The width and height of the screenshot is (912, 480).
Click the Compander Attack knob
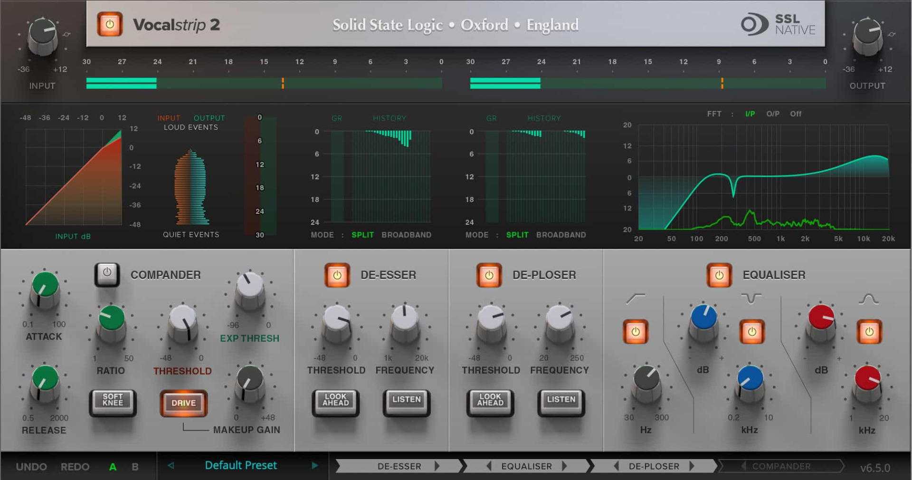click(x=45, y=290)
